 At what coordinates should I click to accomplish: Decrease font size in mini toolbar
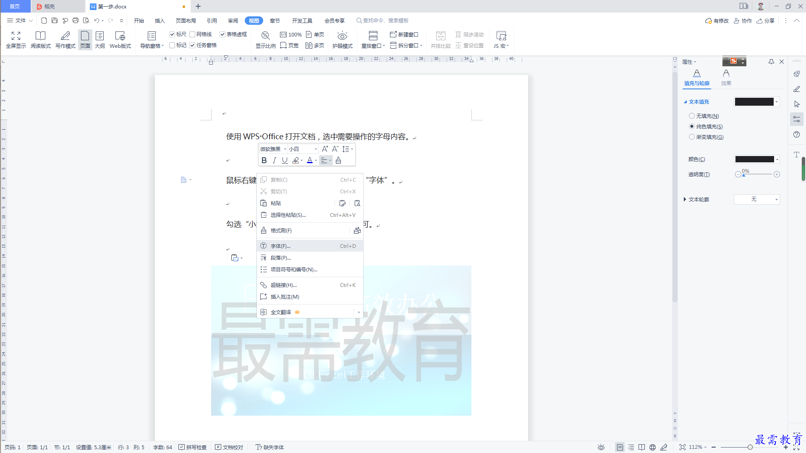(335, 149)
